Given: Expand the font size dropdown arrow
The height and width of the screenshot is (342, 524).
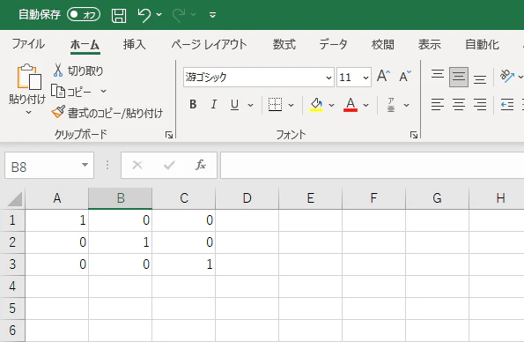Looking at the screenshot, I should [366, 78].
